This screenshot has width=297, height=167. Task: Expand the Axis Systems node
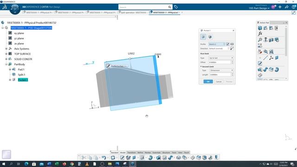6,49
